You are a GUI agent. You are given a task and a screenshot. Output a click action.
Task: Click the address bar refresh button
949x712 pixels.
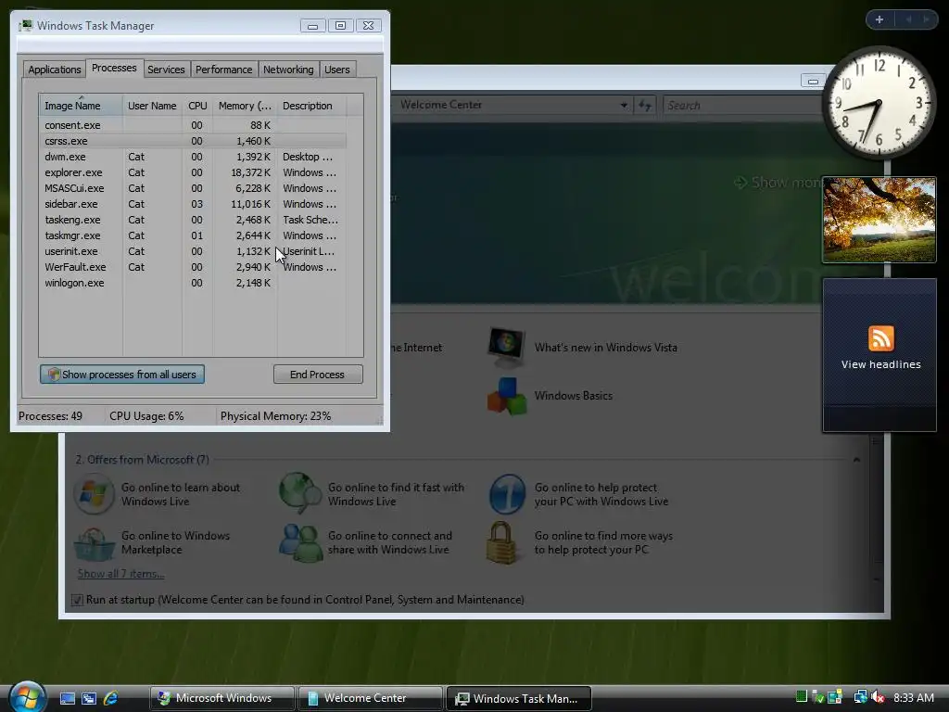click(x=645, y=106)
